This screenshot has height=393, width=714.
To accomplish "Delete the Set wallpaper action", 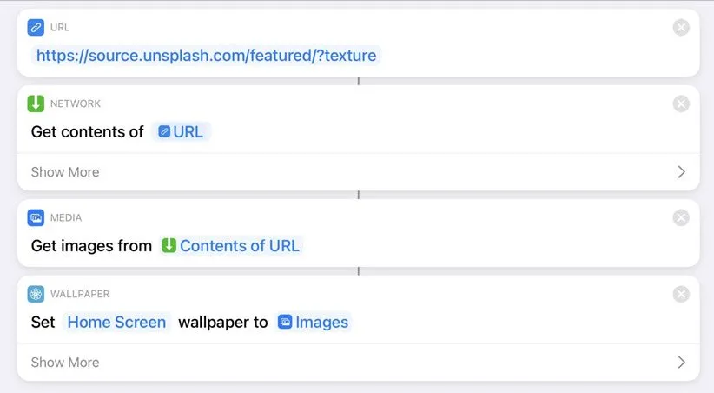I will tap(681, 294).
